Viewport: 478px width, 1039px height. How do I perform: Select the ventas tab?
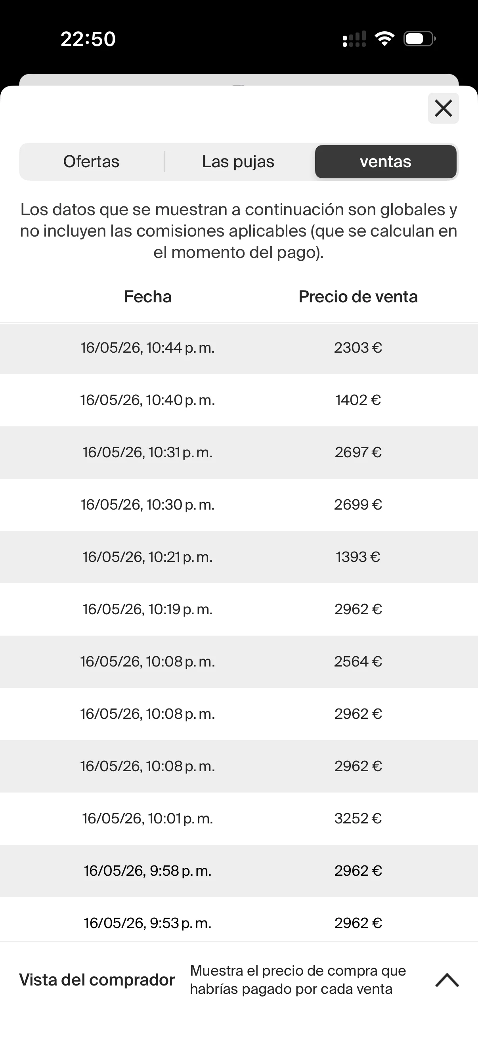point(386,162)
